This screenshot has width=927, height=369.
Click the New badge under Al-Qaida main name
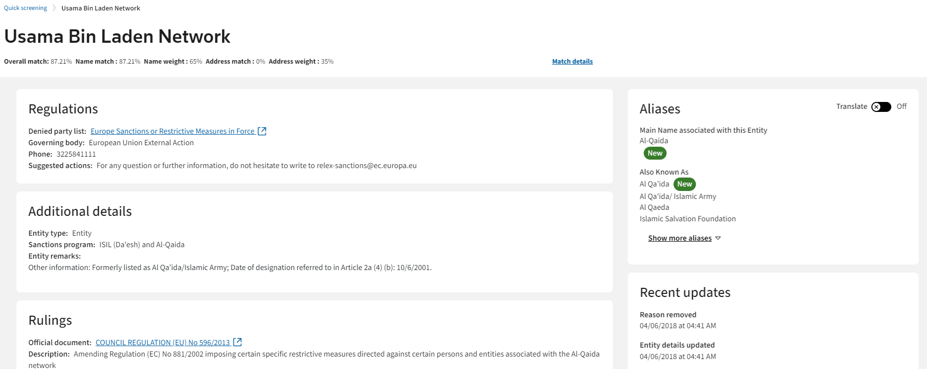655,153
